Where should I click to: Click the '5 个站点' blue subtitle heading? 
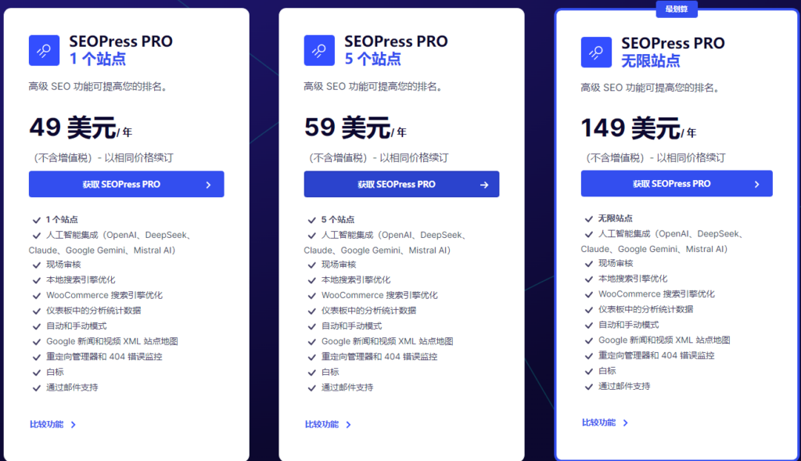pyautogui.click(x=373, y=59)
